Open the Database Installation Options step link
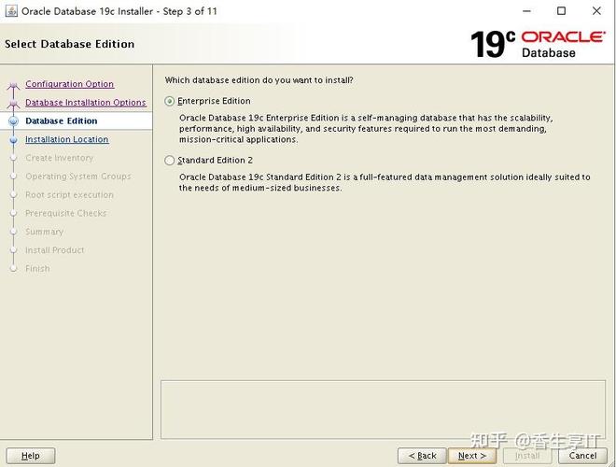This screenshot has width=616, height=467. 85,103
